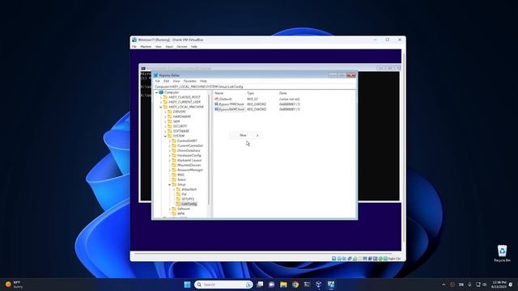Open Google Chrome from the taskbar
The image size is (518, 291).
(295, 285)
